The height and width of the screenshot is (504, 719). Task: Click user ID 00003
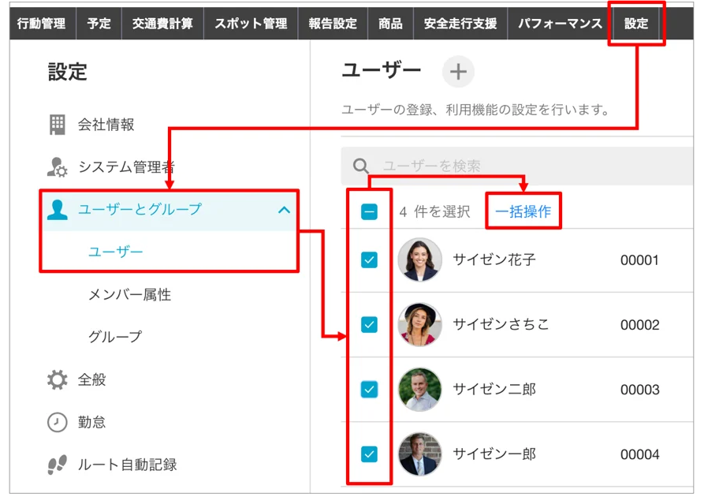[x=639, y=390]
